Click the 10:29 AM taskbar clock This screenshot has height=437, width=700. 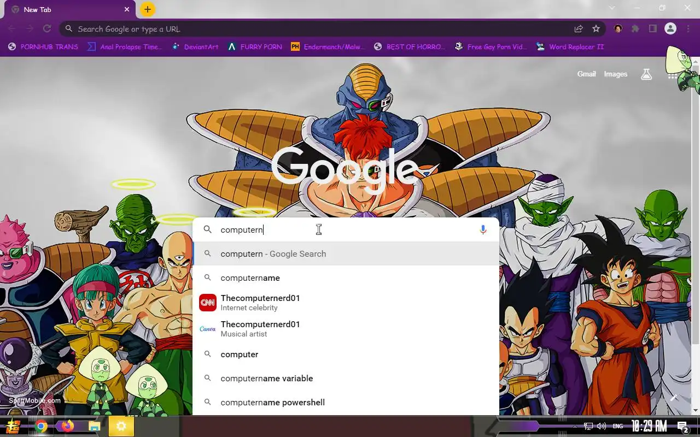click(x=649, y=426)
